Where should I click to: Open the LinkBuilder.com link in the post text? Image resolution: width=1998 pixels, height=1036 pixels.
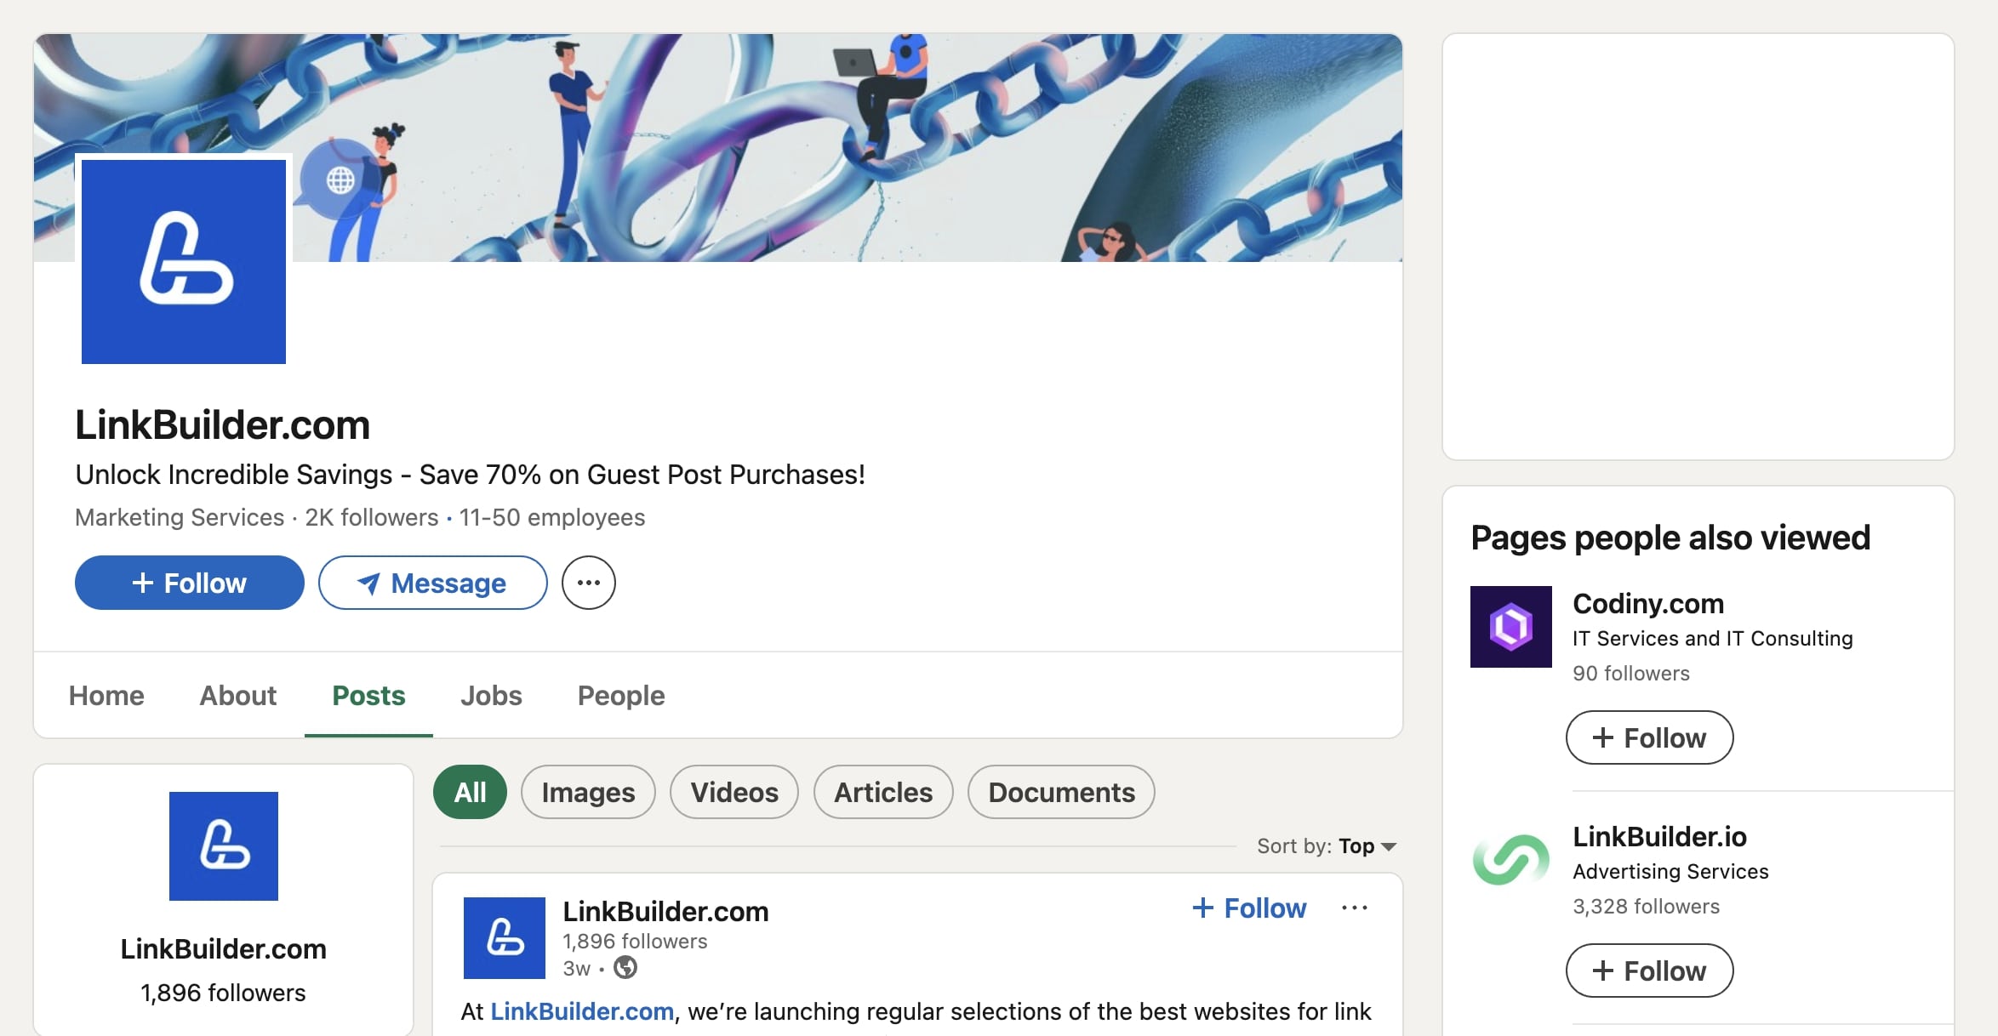581,1010
